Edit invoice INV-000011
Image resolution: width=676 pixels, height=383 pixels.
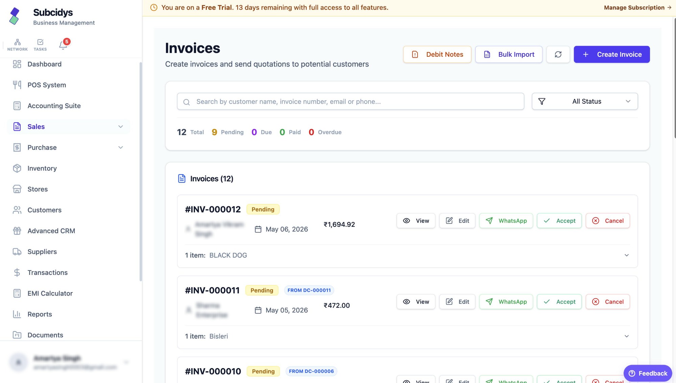(457, 302)
